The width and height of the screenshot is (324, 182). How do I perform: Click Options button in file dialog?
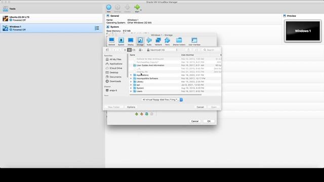click(x=131, y=107)
